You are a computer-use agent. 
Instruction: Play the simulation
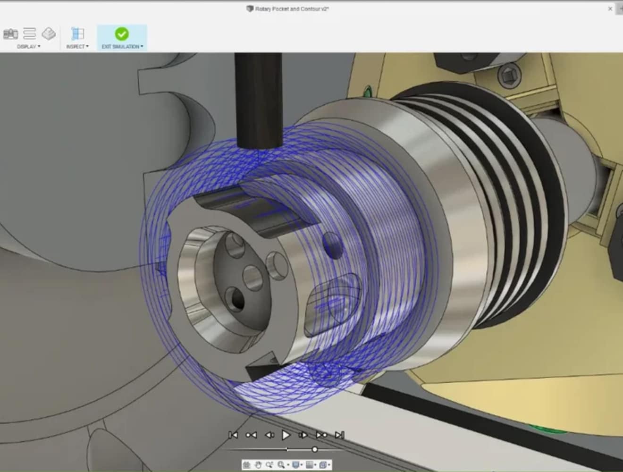pyautogui.click(x=286, y=435)
